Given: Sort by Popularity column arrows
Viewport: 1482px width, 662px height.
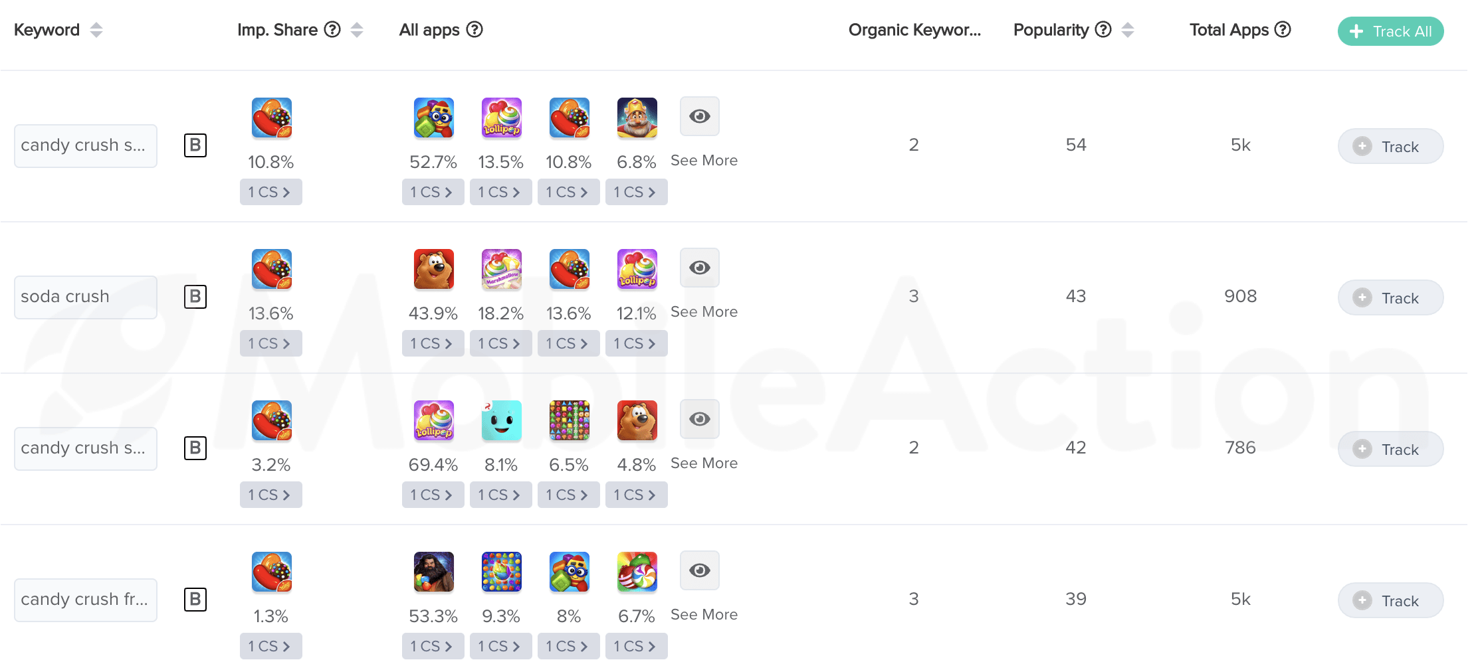Looking at the screenshot, I should click(x=1128, y=30).
